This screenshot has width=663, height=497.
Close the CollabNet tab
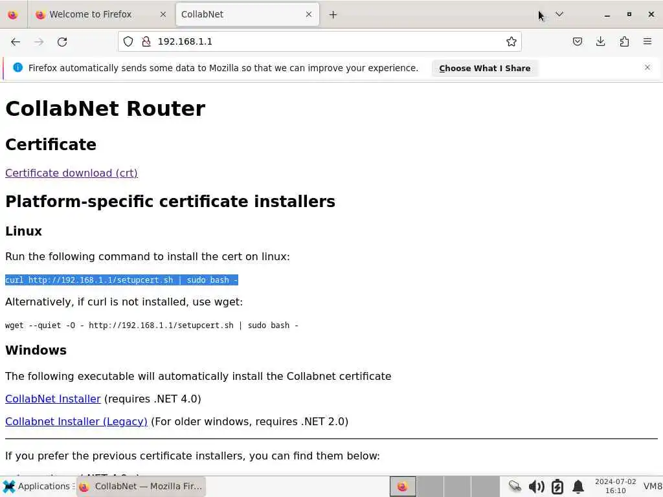click(309, 14)
